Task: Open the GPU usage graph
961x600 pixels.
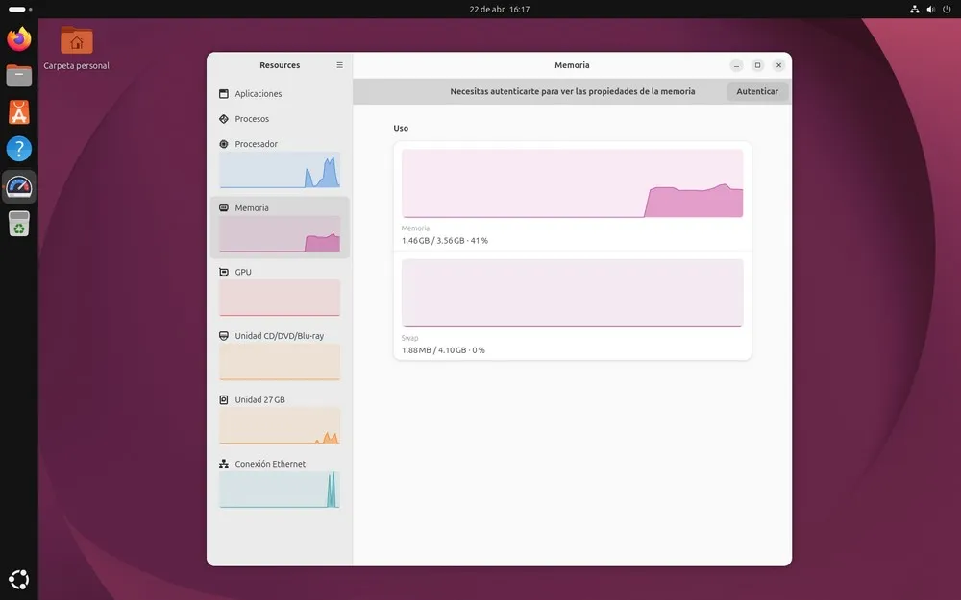Action: point(280,298)
